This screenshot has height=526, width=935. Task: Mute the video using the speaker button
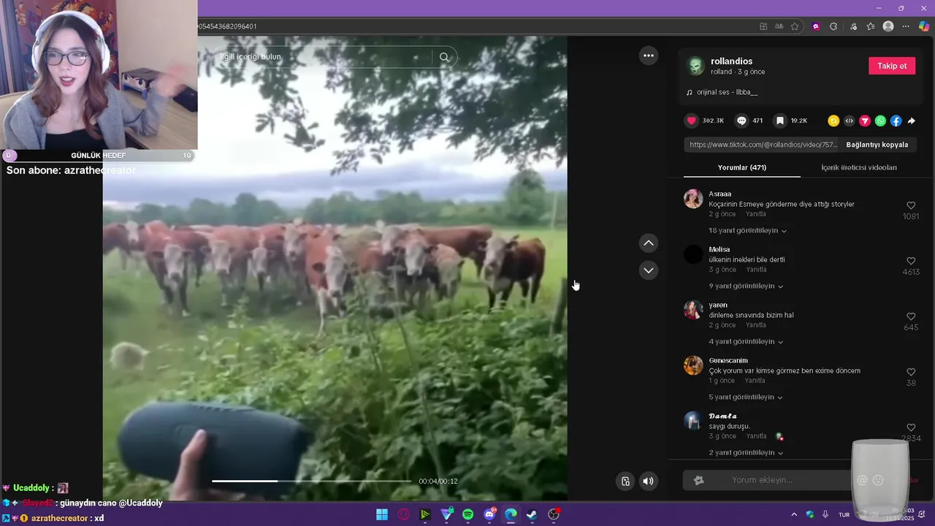pos(648,481)
